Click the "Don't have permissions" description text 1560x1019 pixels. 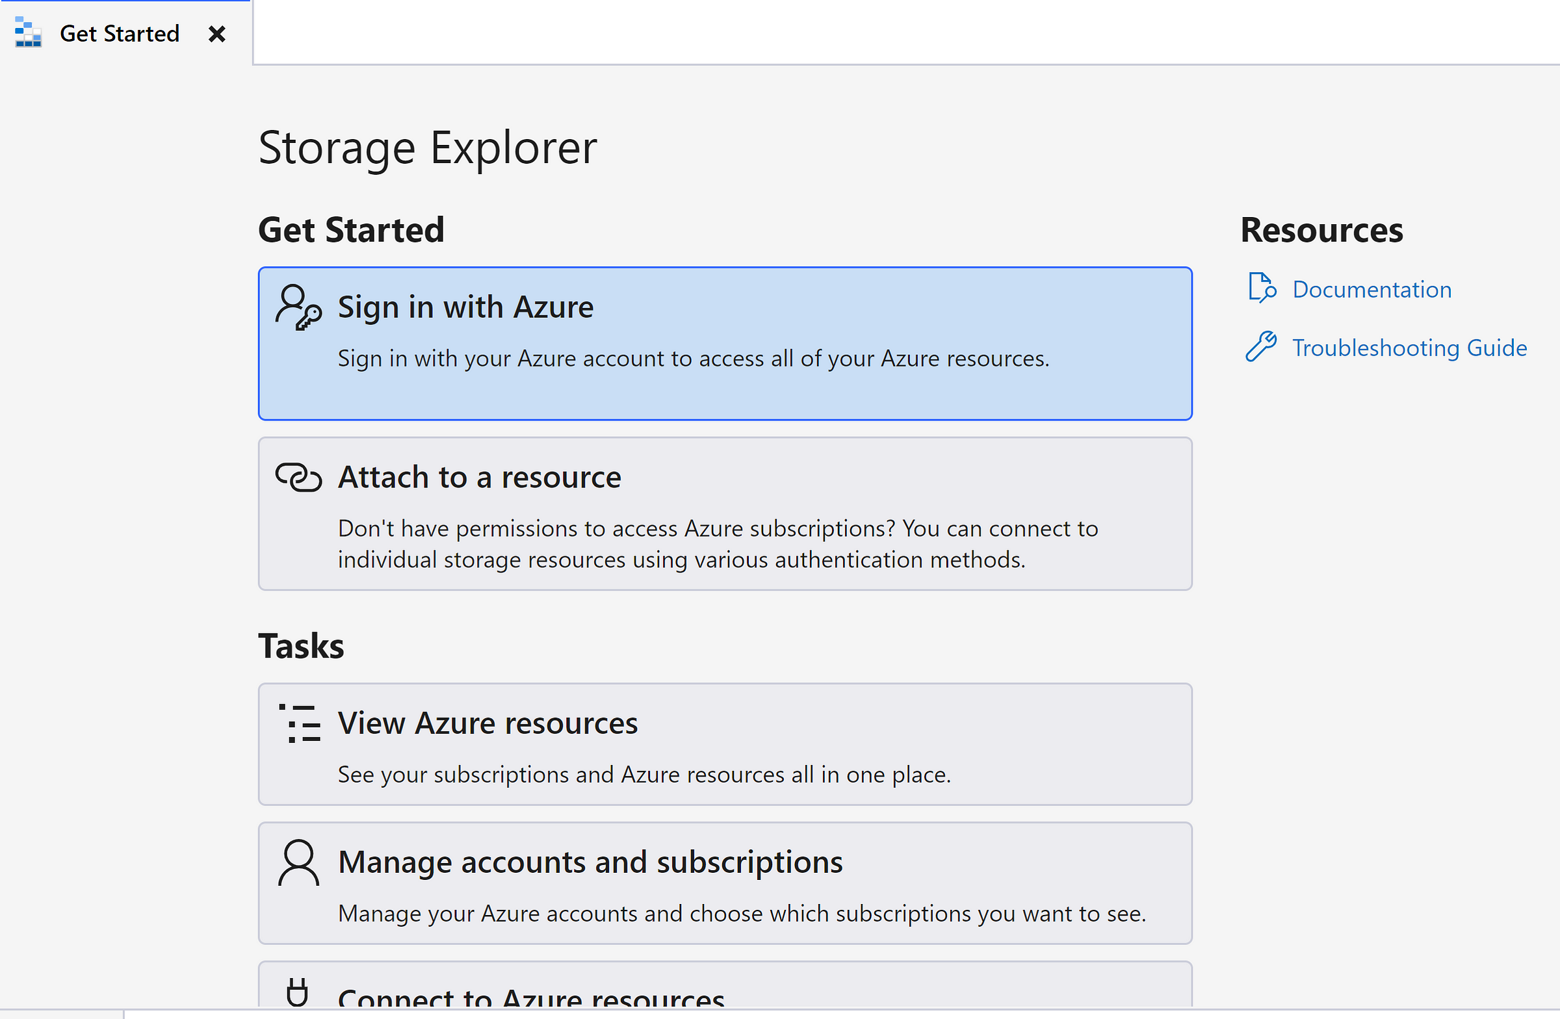718,544
